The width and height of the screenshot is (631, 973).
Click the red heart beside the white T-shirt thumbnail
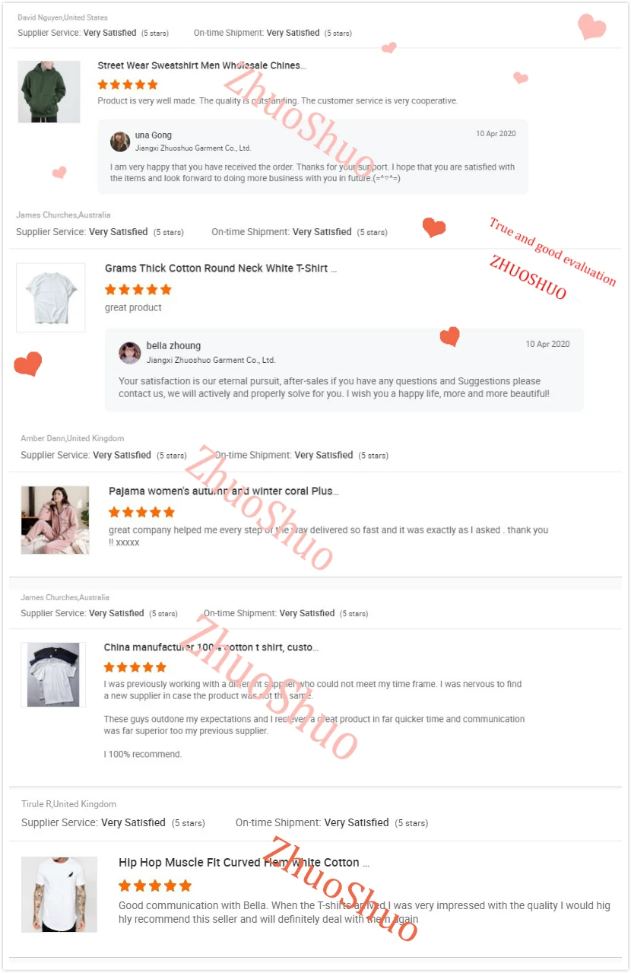click(28, 364)
